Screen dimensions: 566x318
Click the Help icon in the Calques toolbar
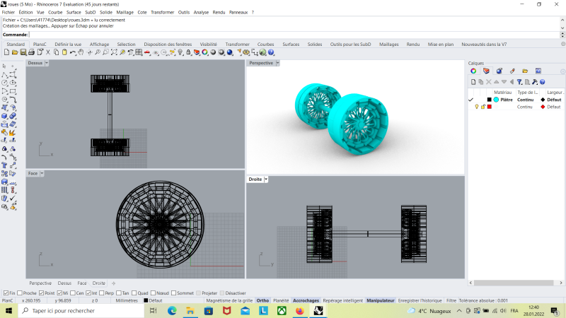click(543, 82)
